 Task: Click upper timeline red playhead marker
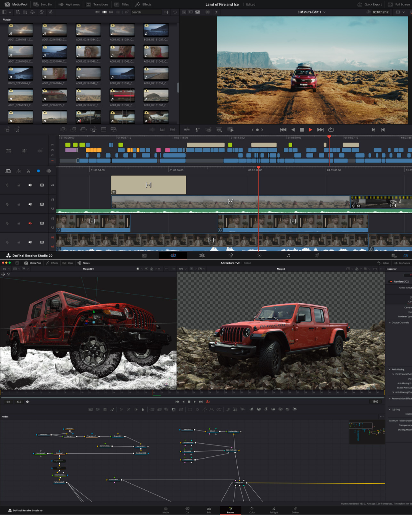click(x=329, y=137)
